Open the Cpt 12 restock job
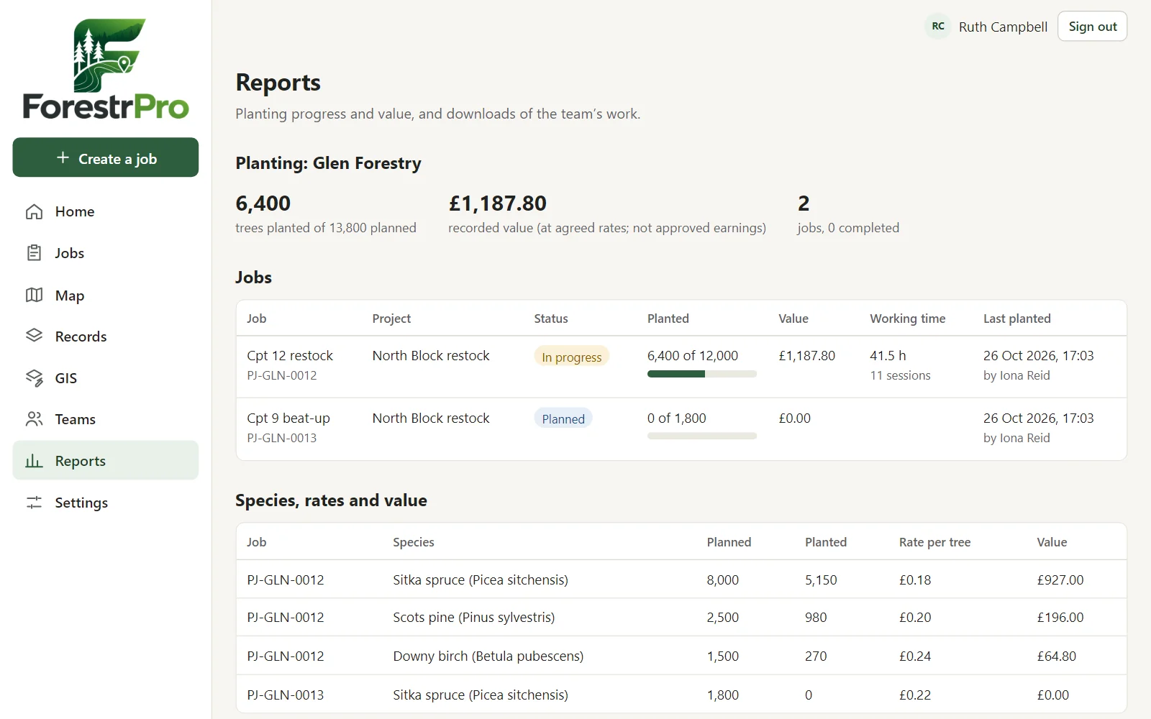The width and height of the screenshot is (1151, 719). [x=290, y=356]
